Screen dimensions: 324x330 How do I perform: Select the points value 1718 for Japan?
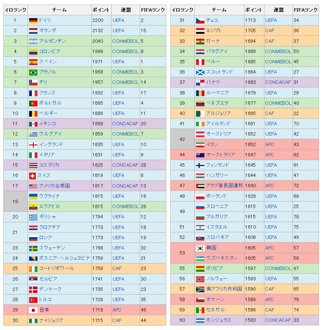tap(98, 310)
